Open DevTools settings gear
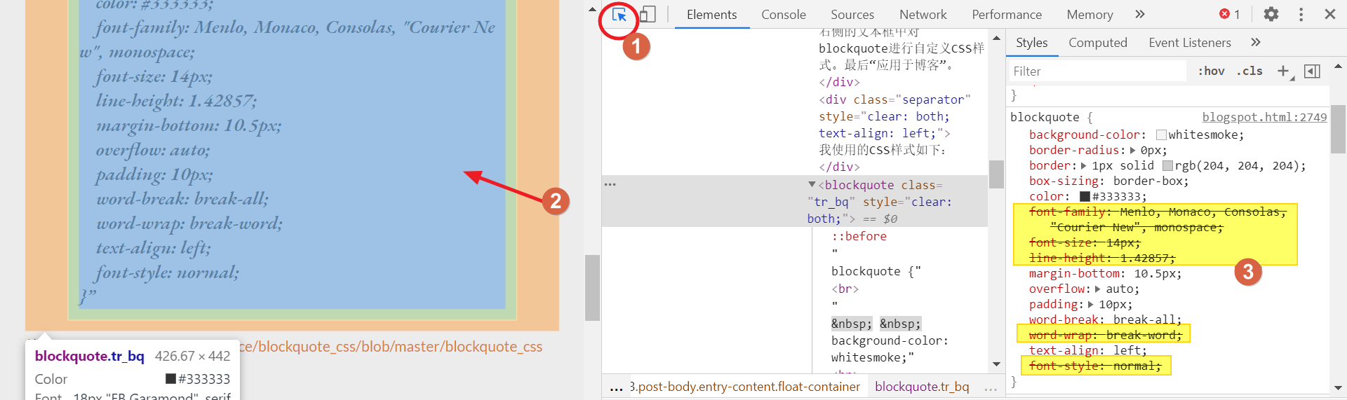 [x=1271, y=15]
